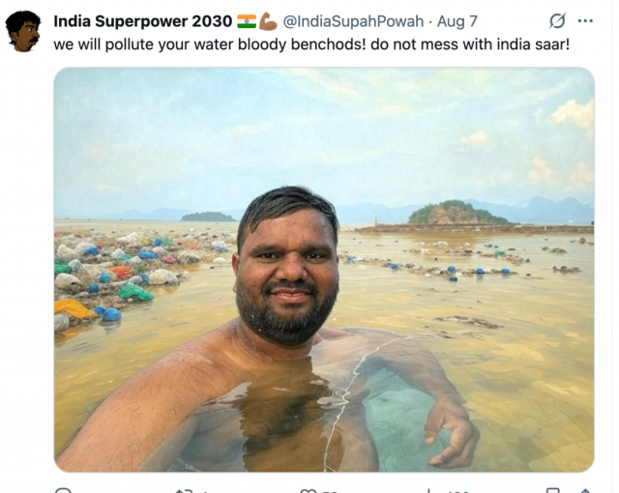619x493 pixels.
Task: Click the Indian flag emoji in name
Action: pyautogui.click(x=247, y=21)
